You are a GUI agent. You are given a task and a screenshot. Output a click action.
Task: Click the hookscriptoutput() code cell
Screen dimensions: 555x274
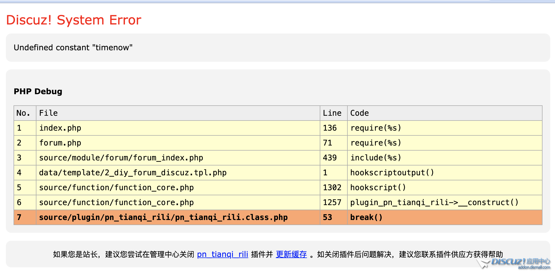[392, 173]
